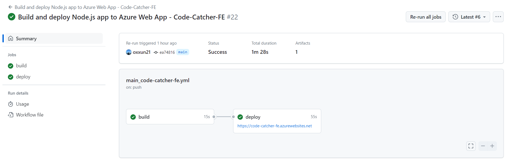Click the commit icon next to ea74816
Image resolution: width=508 pixels, height=160 pixels.
point(156,52)
